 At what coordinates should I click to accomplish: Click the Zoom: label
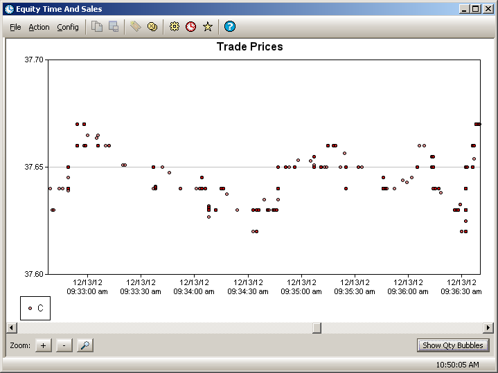tap(20, 345)
